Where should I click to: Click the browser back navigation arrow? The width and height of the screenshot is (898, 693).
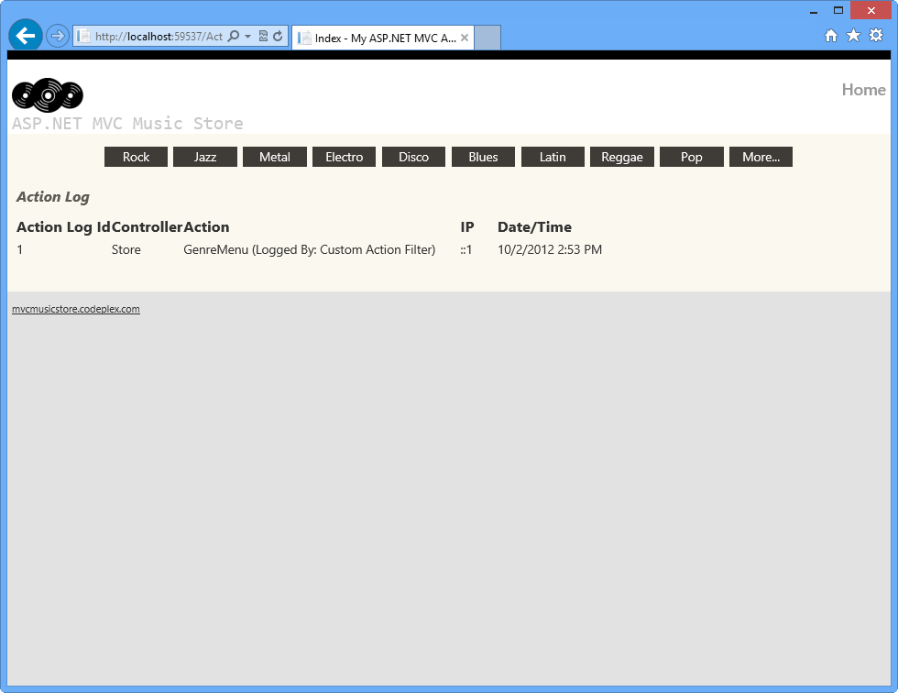25,35
